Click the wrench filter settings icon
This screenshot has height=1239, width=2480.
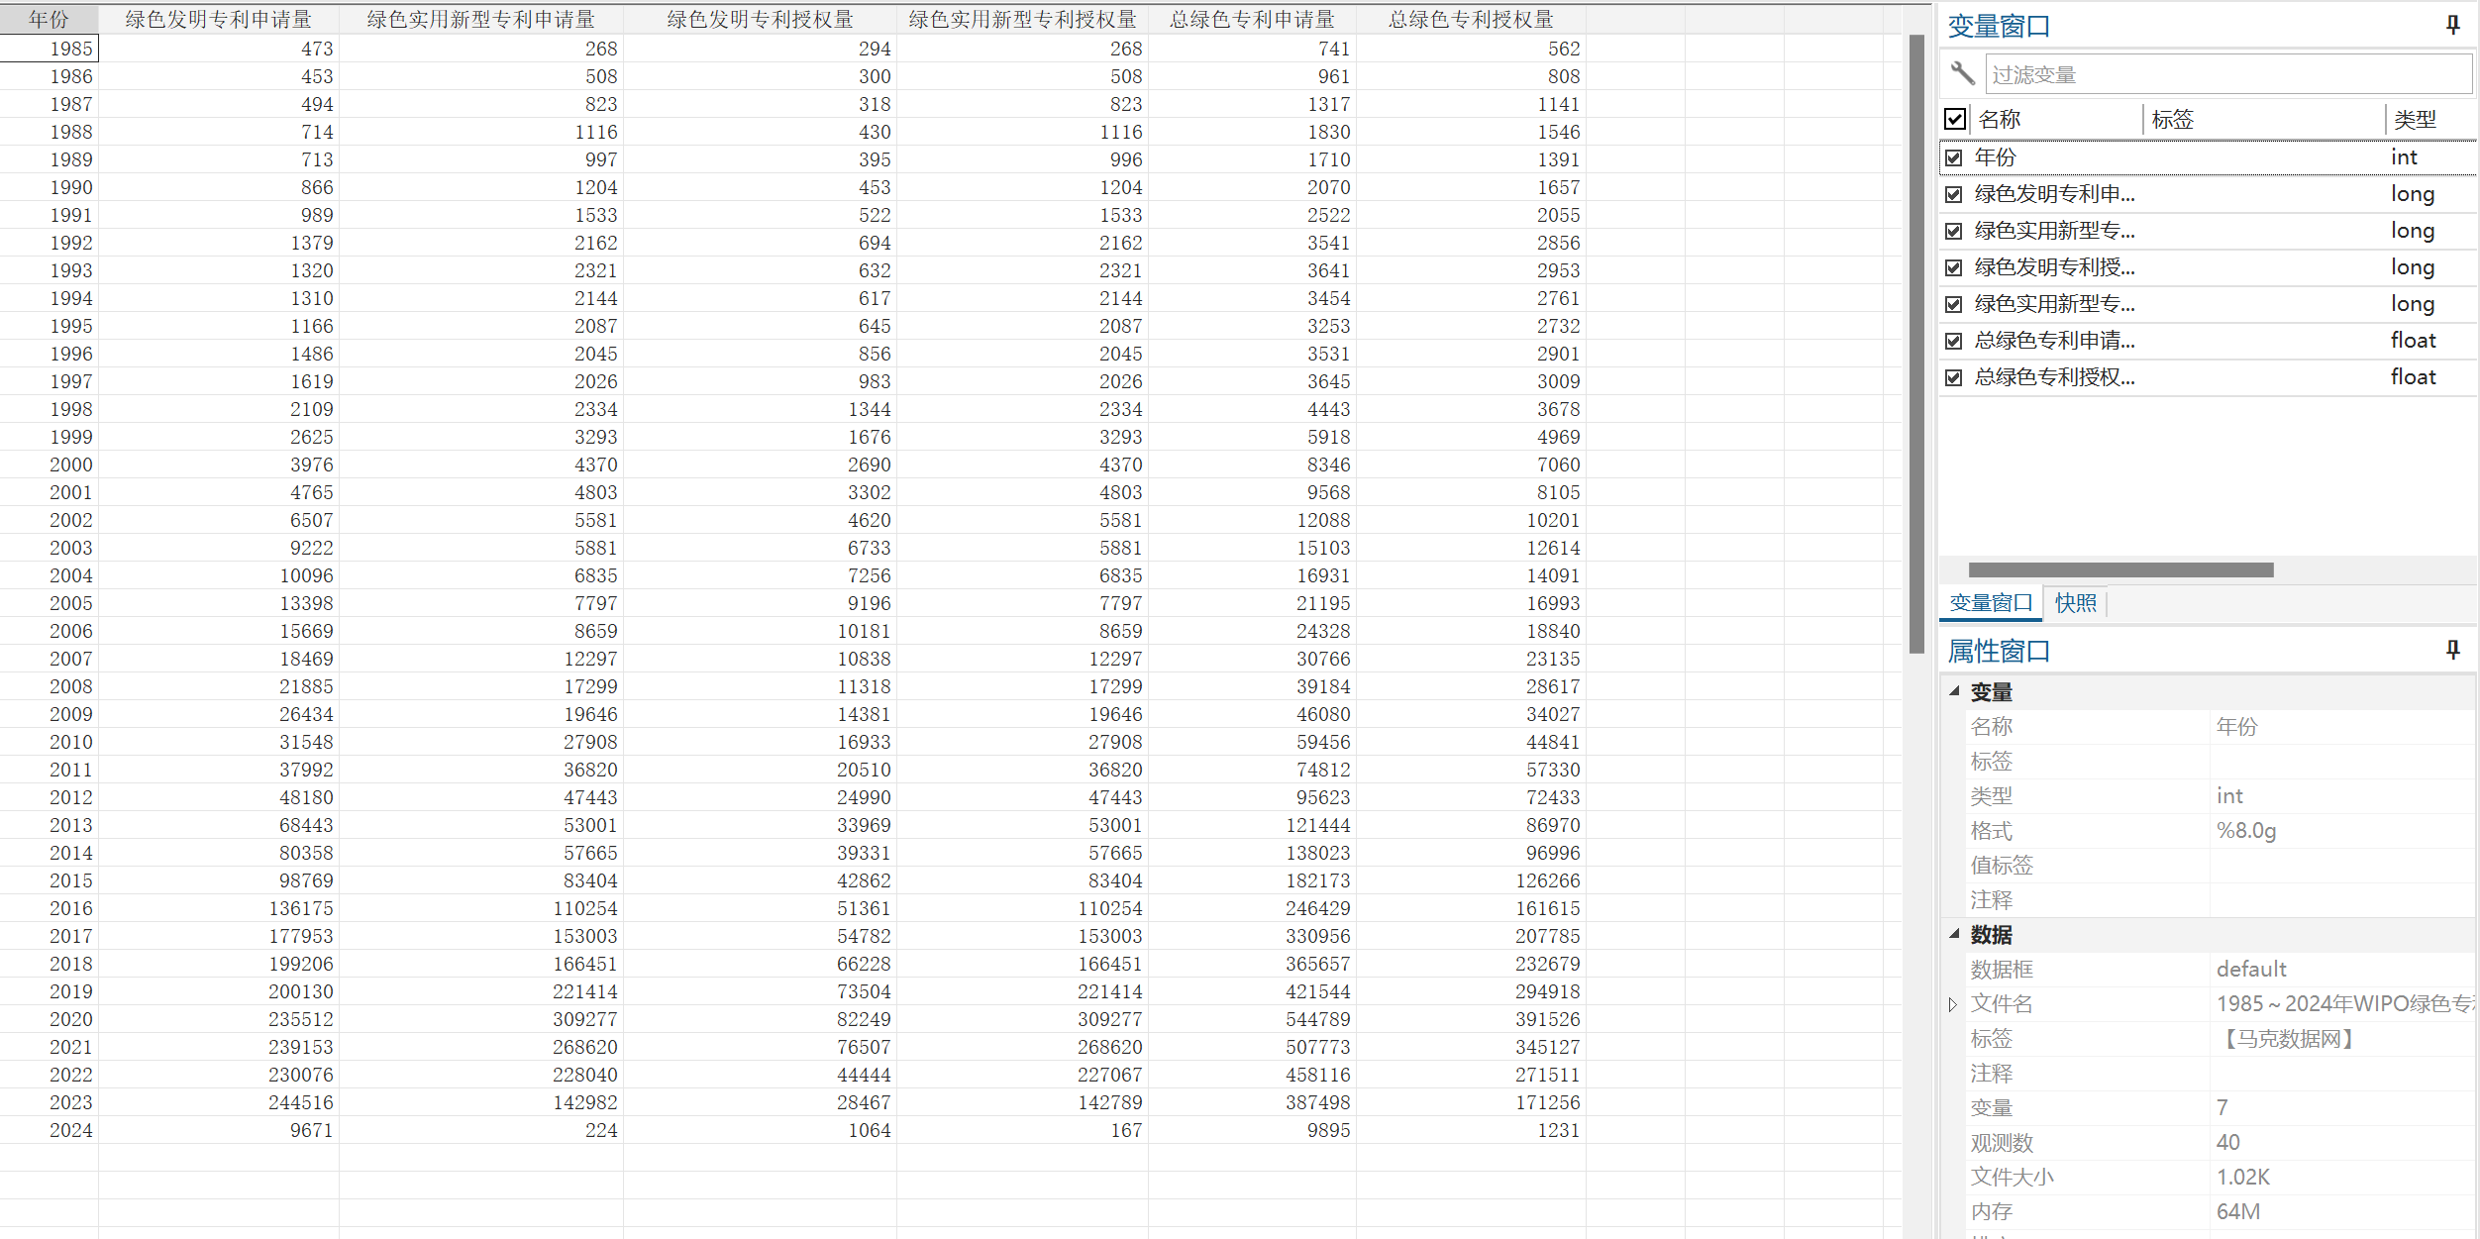point(1962,73)
